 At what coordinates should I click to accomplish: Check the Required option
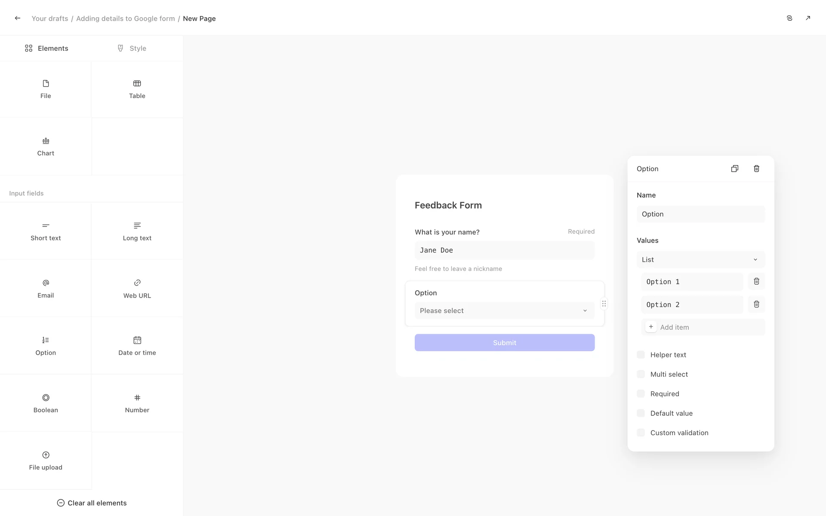[x=641, y=394]
